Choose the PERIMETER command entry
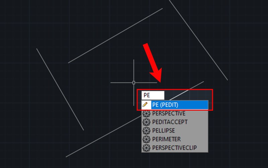268x168 pixels. [x=175, y=139]
